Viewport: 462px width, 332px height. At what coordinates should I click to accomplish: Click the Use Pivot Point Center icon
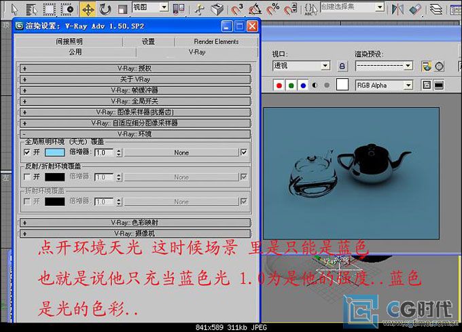click(x=179, y=9)
